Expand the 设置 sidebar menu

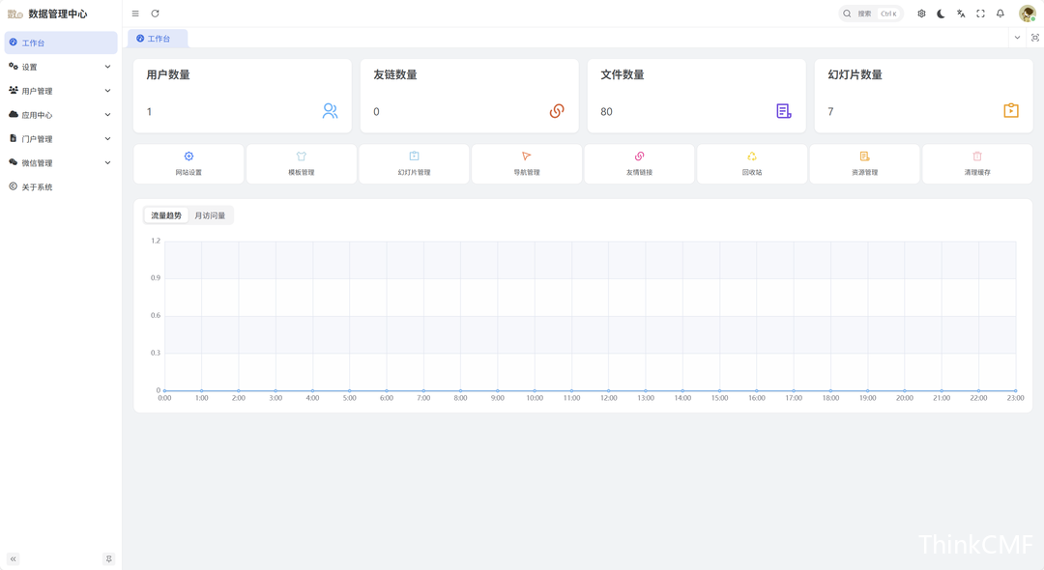pos(61,67)
